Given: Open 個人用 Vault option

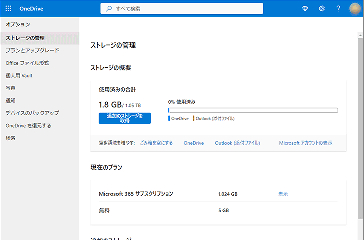Looking at the screenshot, I should coord(39,75).
